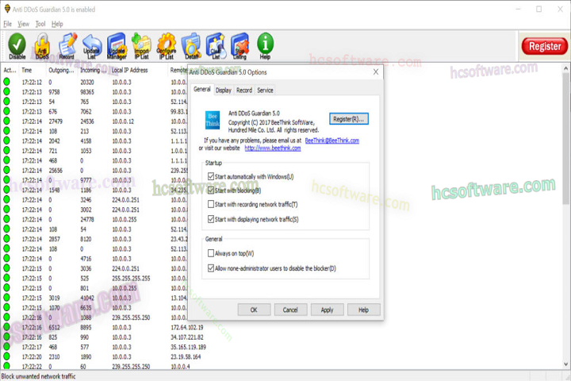This screenshot has height=381, width=571.
Task: Click the Clear List toolbar icon
Action: [x=216, y=46]
